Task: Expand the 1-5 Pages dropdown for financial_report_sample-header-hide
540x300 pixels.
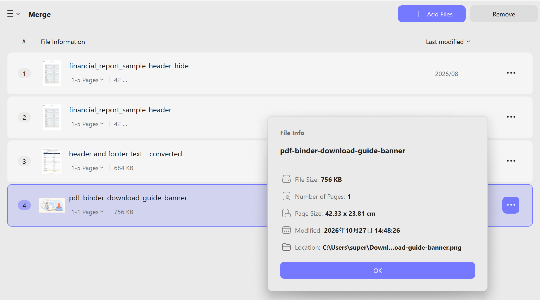Action: 88,80
